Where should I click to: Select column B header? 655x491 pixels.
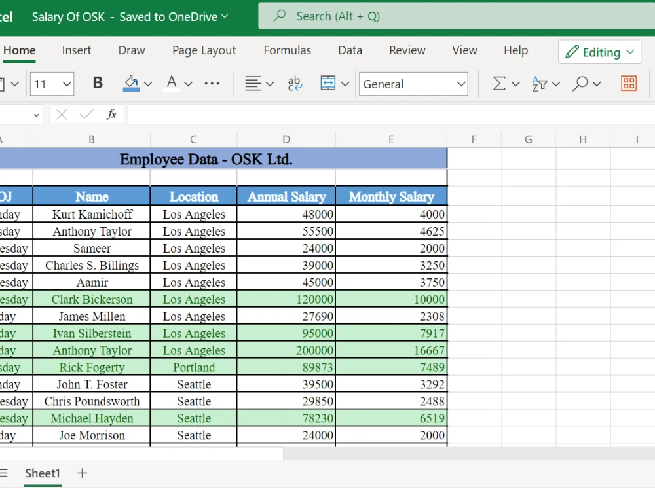[x=92, y=139]
